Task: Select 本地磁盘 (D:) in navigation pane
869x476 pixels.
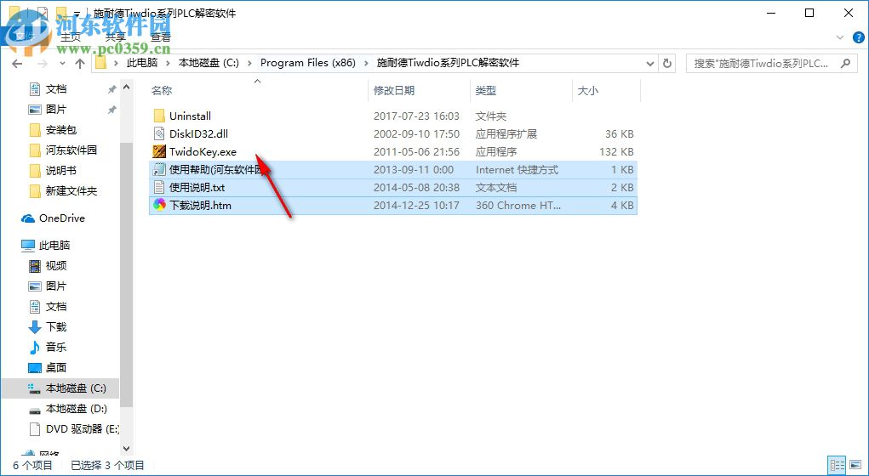Action: point(76,409)
